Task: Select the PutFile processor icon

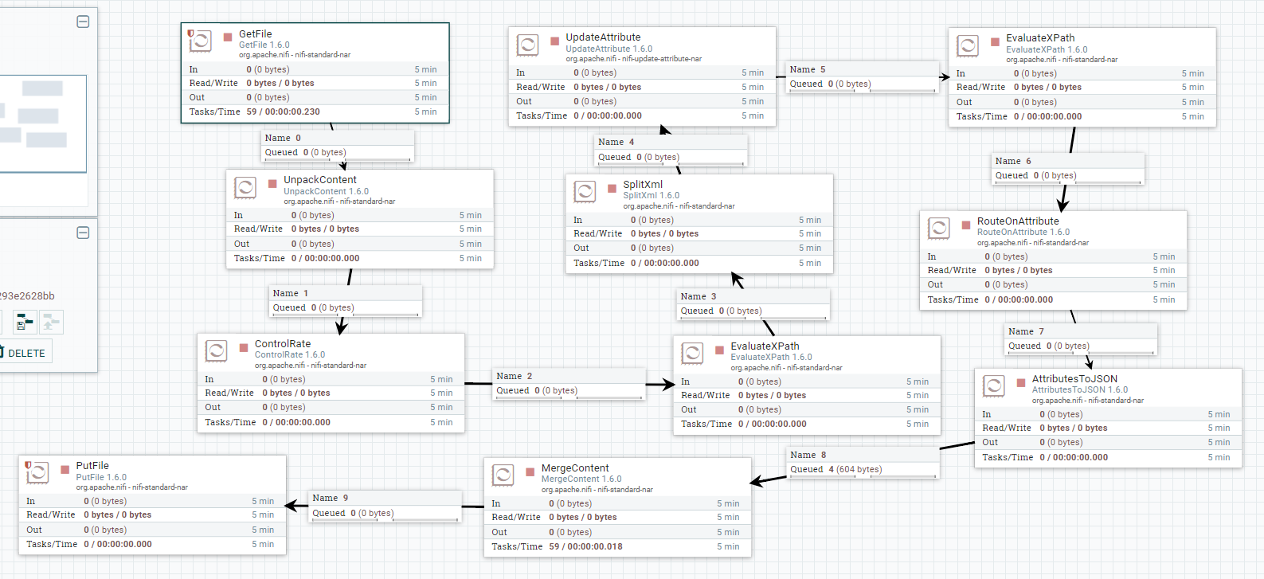Action: point(37,473)
